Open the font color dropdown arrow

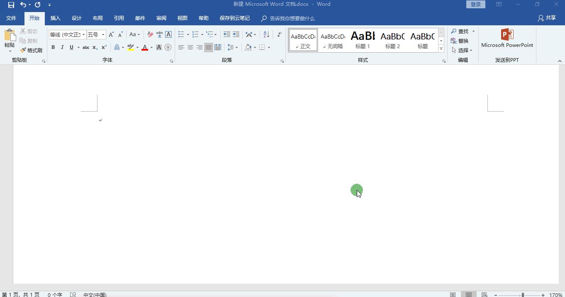tap(151, 47)
